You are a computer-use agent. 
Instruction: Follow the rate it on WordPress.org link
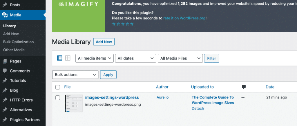point(184,18)
